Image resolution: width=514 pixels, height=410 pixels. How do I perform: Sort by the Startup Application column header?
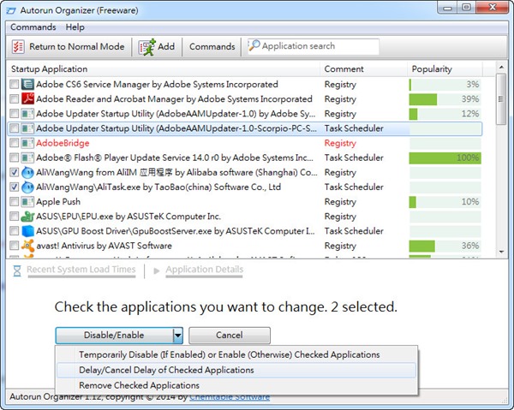(x=164, y=69)
